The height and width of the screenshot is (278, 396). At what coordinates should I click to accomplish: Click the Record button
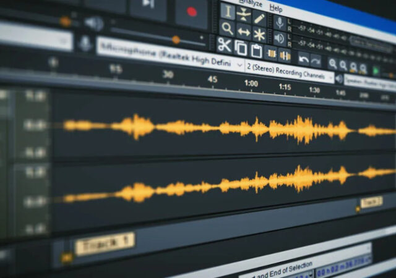192,12
